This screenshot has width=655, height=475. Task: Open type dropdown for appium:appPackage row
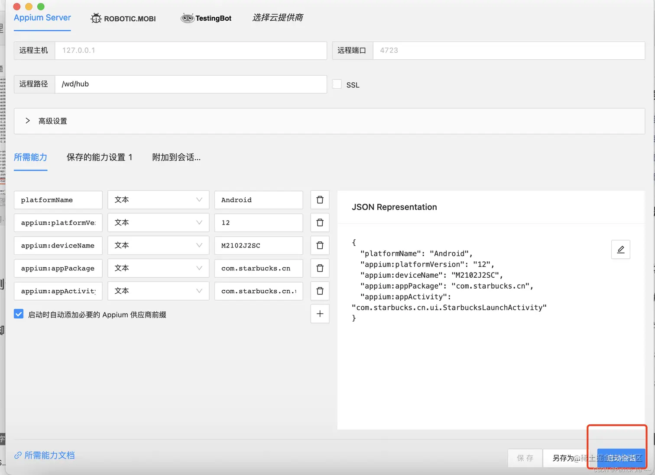coord(158,268)
